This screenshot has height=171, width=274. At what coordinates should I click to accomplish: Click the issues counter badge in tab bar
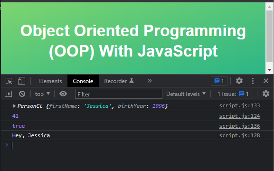(219, 81)
